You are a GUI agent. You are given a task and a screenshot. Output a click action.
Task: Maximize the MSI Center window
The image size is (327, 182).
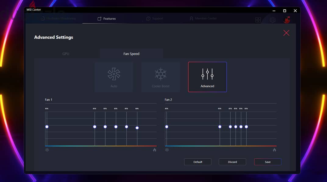coord(284,11)
